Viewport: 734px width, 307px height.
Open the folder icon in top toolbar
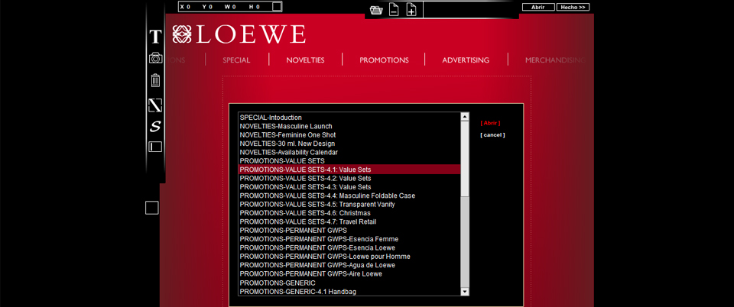(376, 10)
